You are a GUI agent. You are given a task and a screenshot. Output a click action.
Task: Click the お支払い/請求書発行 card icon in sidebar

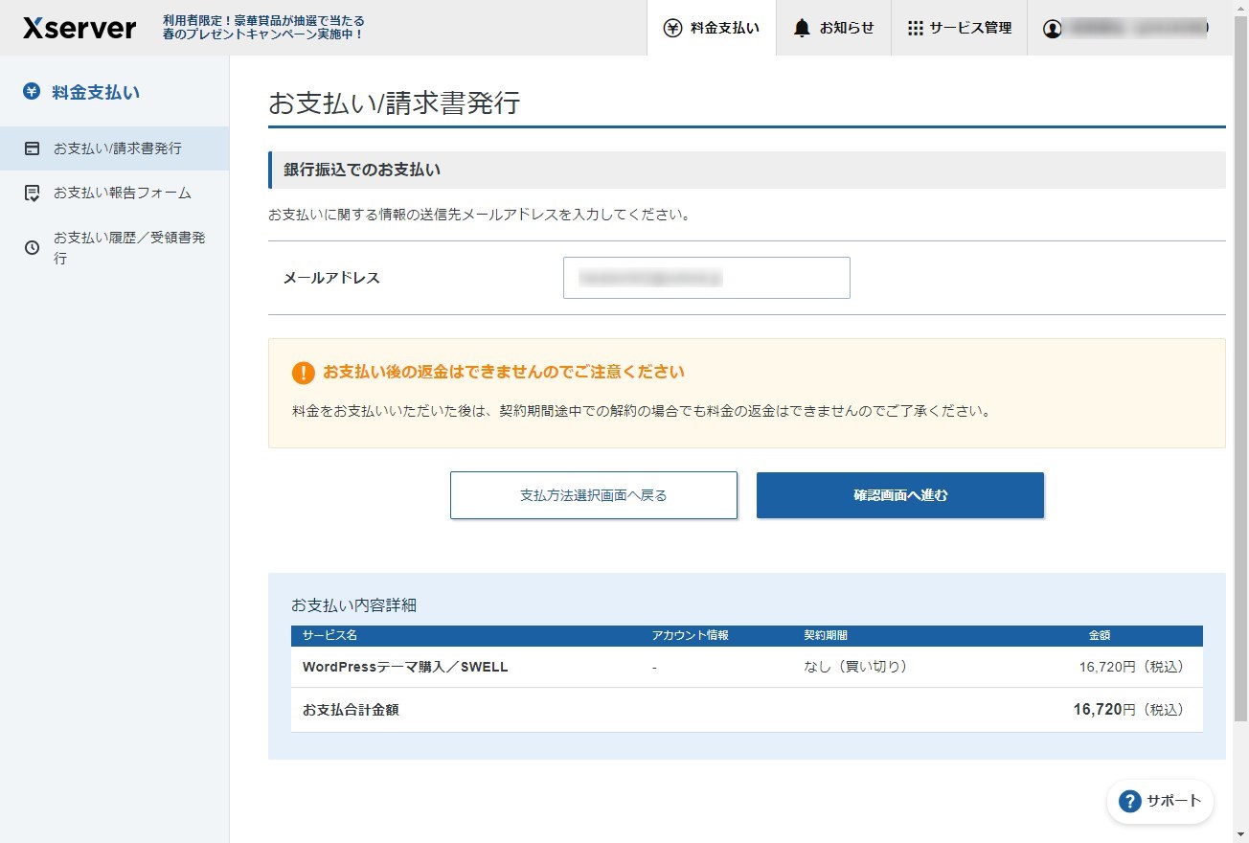tap(32, 148)
